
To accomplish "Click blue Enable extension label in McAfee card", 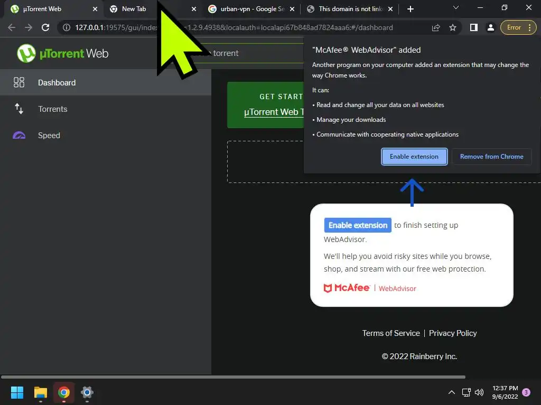I will point(358,225).
